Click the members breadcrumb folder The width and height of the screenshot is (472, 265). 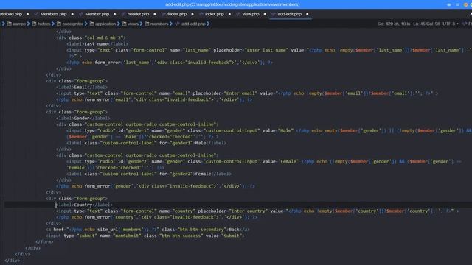(159, 24)
